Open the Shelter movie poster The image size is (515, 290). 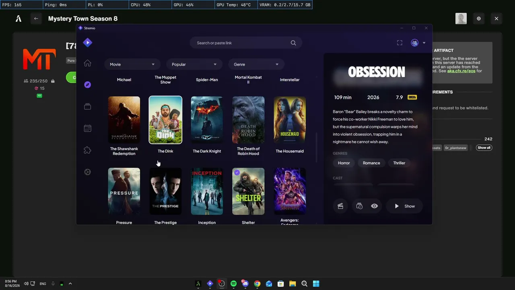[248, 191]
